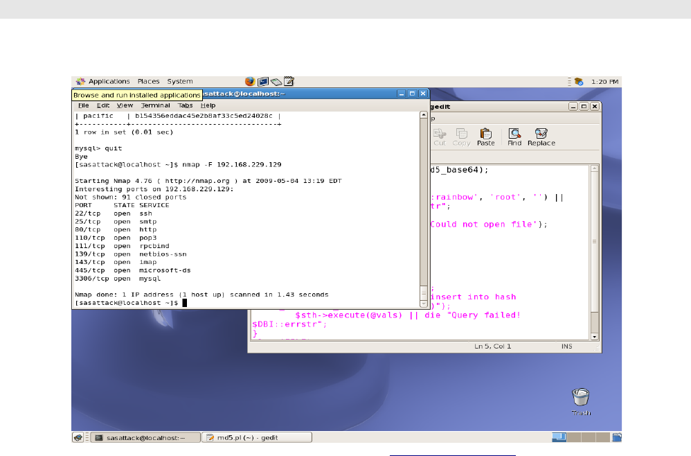Click the Ln 5, Col 1 status text
This screenshot has width=691, height=456.
493,347
